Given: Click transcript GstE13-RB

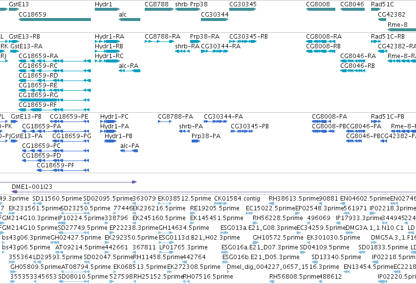Looking at the screenshot, I should click(24, 36).
